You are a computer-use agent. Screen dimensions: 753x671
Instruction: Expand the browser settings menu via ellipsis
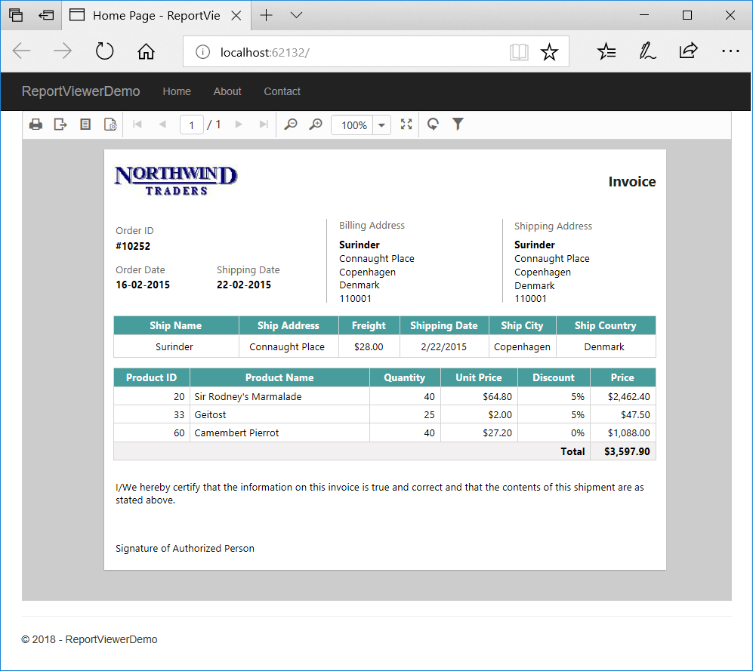click(730, 51)
